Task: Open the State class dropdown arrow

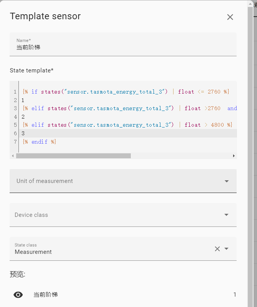Action: 227,249
